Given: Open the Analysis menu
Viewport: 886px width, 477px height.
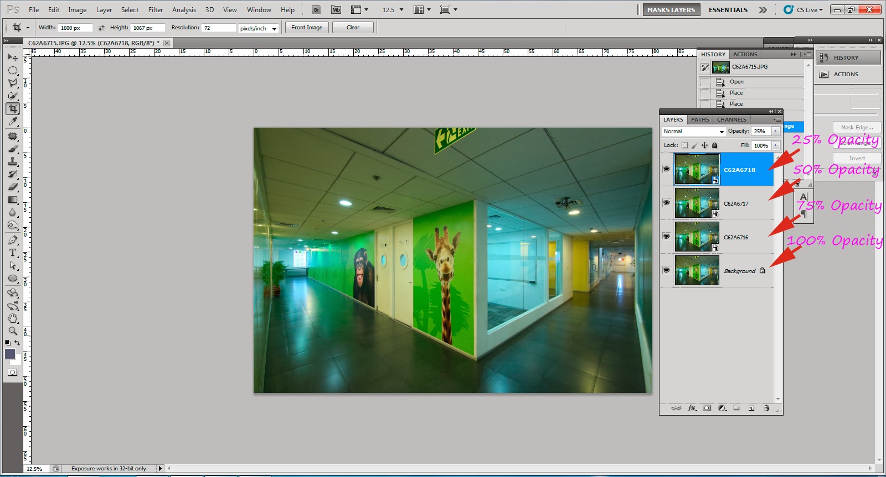Looking at the screenshot, I should click(184, 10).
